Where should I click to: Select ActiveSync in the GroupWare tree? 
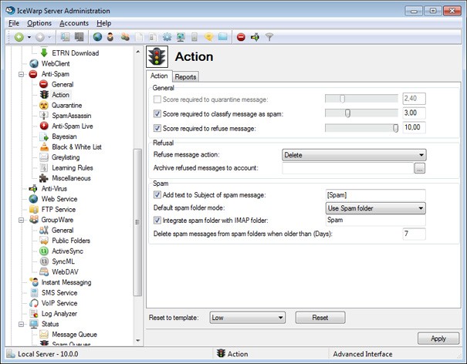[67, 251]
